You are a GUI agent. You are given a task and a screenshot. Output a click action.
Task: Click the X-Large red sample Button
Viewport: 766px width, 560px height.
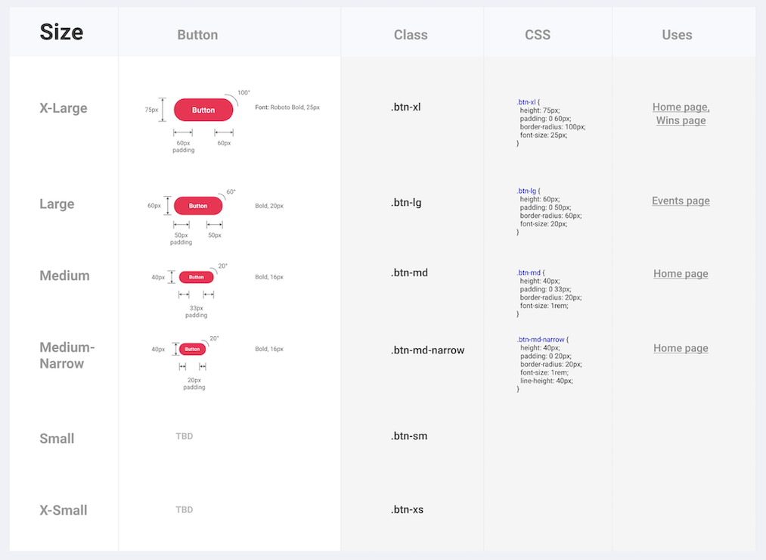(x=203, y=110)
